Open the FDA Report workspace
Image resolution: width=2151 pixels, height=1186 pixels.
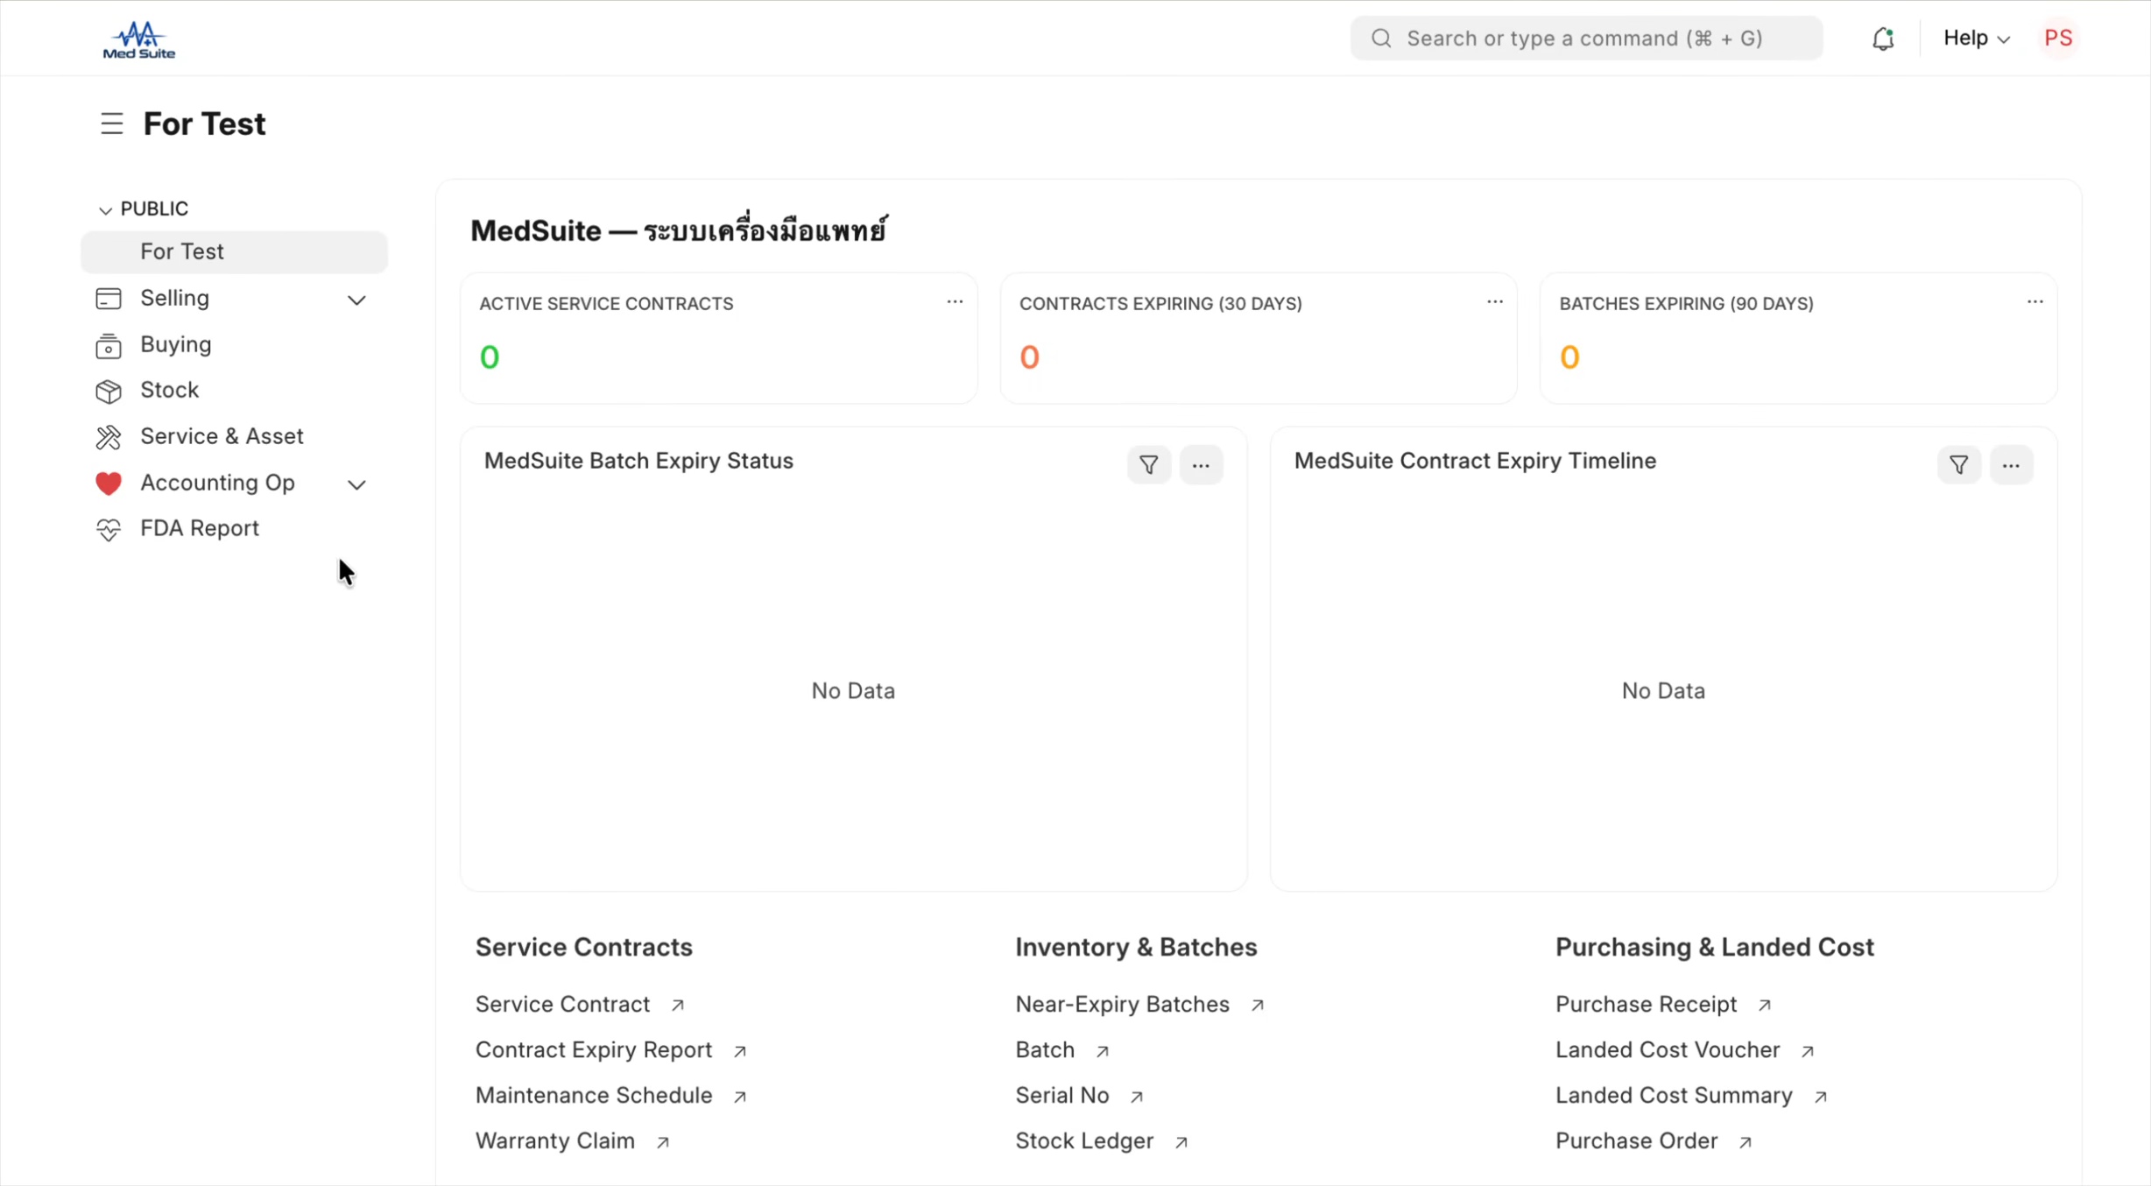pyautogui.click(x=200, y=528)
